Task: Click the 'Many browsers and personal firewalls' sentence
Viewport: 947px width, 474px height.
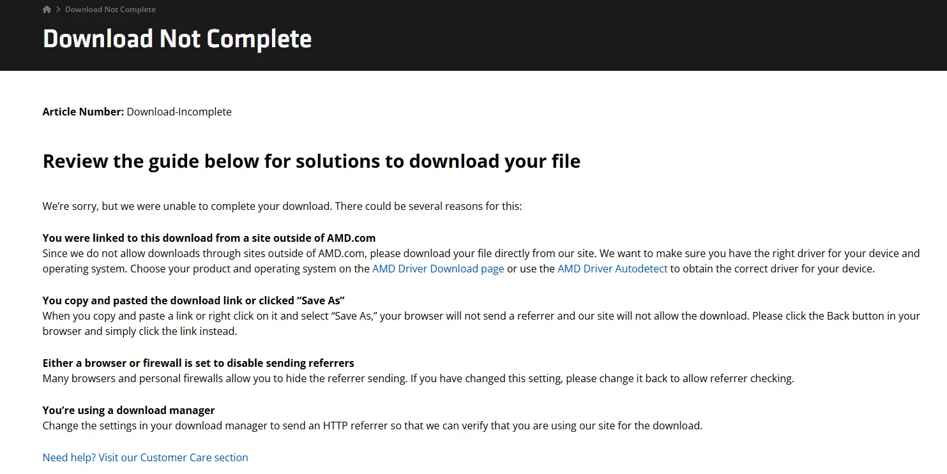Action: [x=418, y=378]
